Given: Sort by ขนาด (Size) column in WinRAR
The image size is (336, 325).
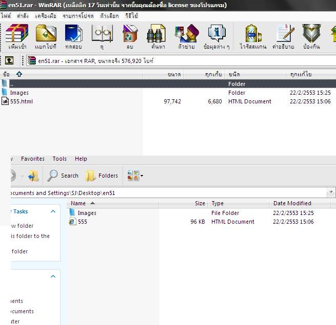Looking at the screenshot, I should [x=163, y=74].
